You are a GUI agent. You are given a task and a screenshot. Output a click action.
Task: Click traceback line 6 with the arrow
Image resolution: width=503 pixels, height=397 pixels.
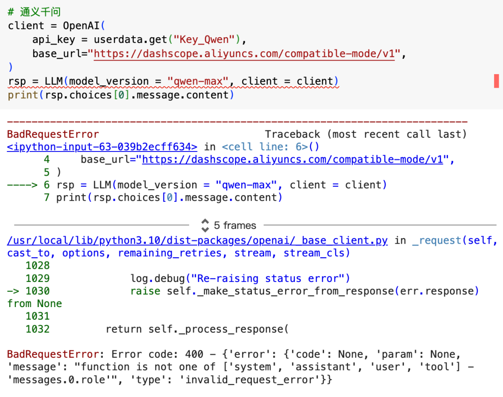197,185
